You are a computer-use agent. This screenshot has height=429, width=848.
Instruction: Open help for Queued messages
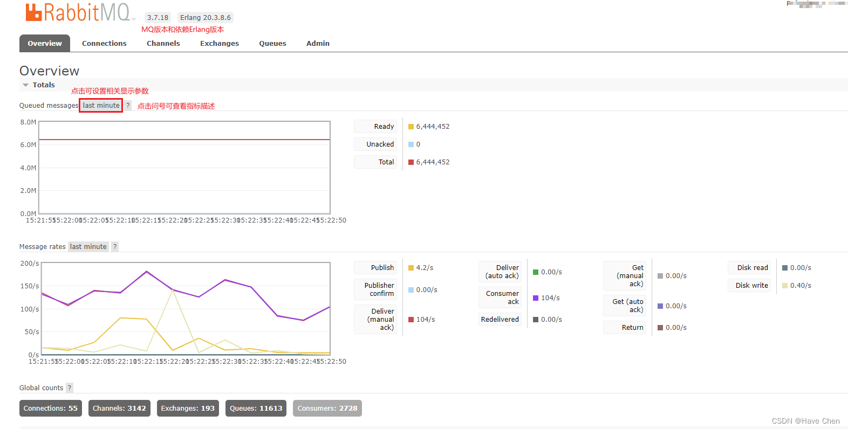128,106
